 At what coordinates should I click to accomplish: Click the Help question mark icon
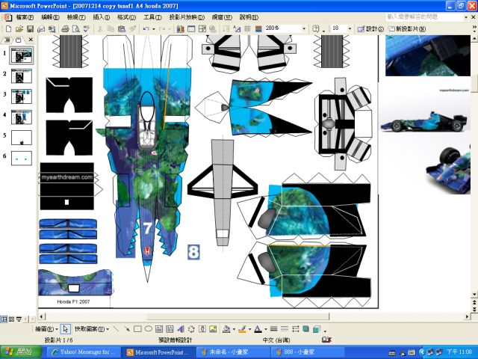click(316, 28)
